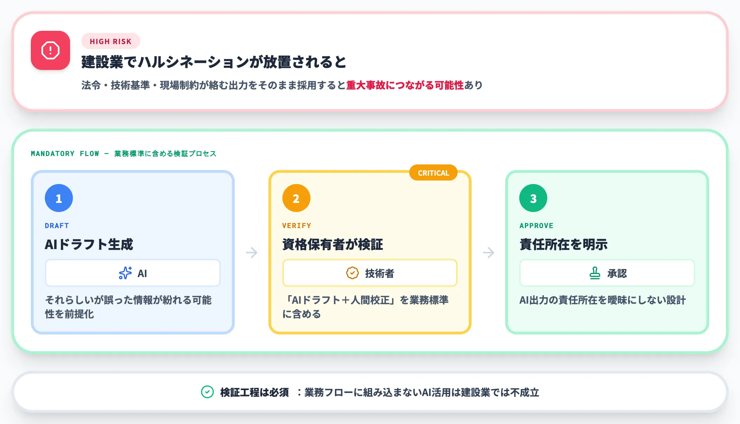Screen dimensions: 740x424
Task: Click the APPROVE label
Action: click(536, 226)
